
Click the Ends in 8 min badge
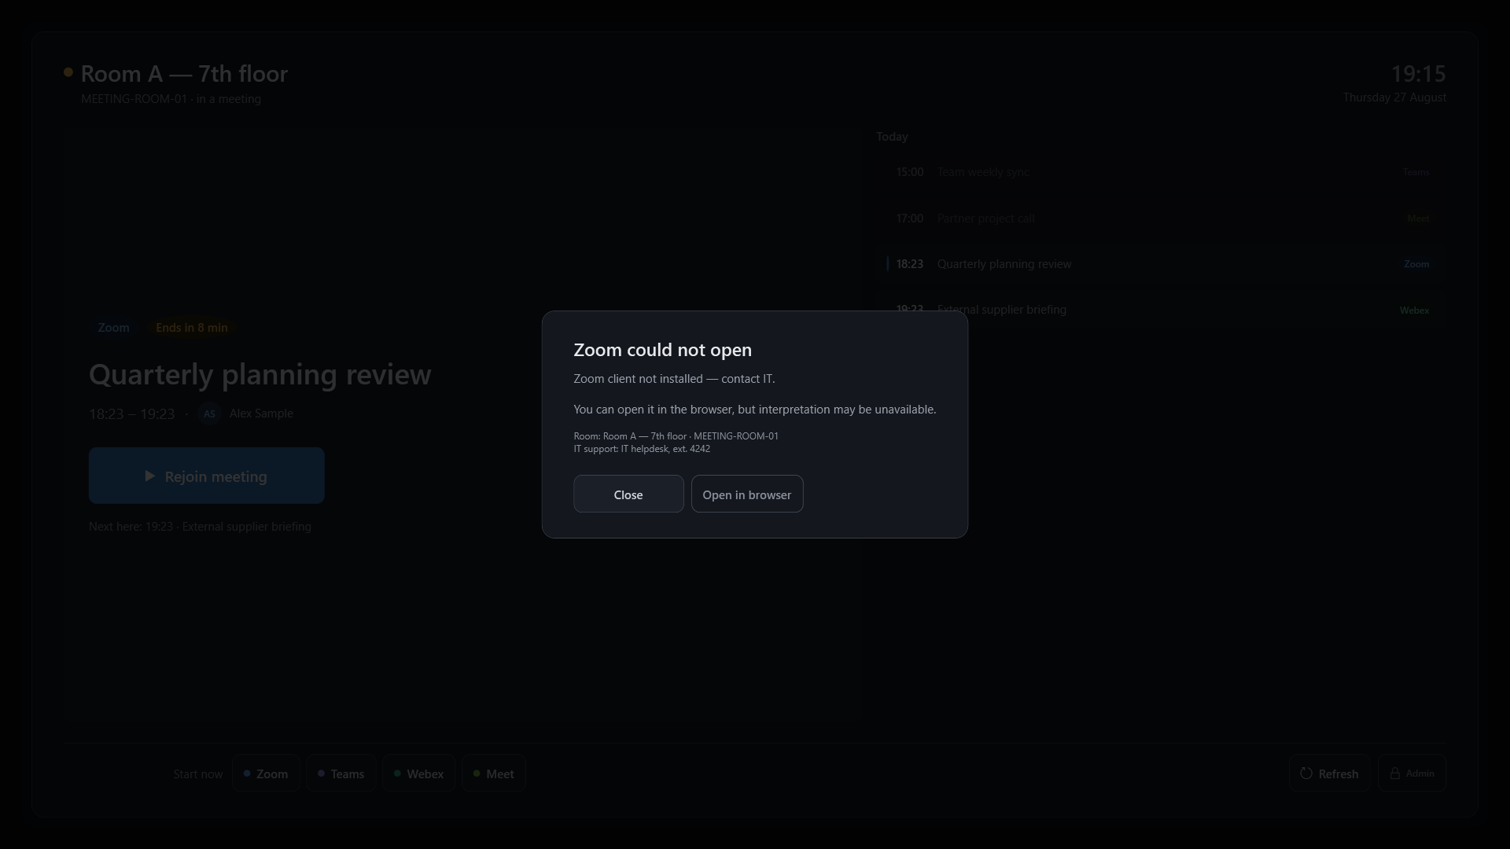pos(192,328)
